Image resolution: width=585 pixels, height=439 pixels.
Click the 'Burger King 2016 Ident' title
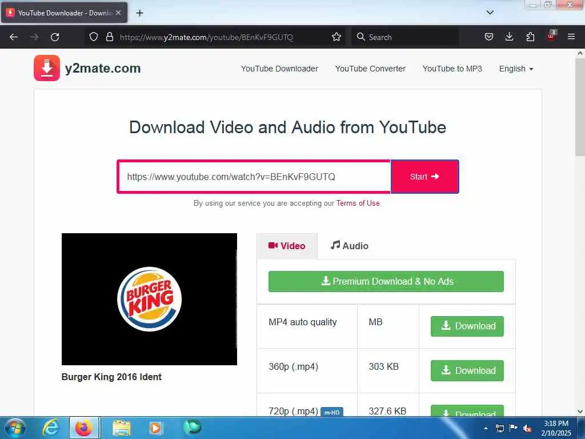111,377
